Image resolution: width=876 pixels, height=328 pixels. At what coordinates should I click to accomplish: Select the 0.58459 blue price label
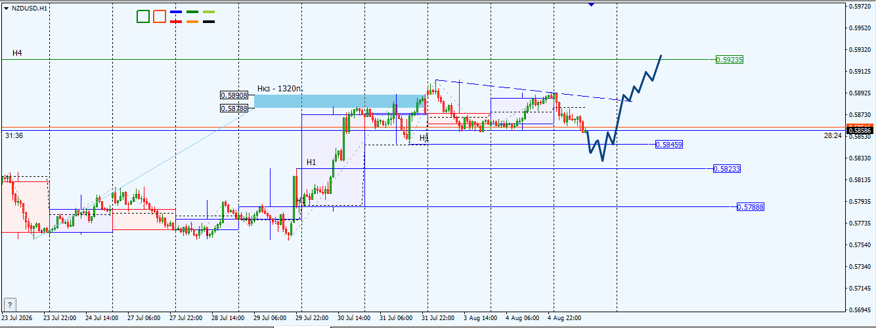[x=669, y=144]
